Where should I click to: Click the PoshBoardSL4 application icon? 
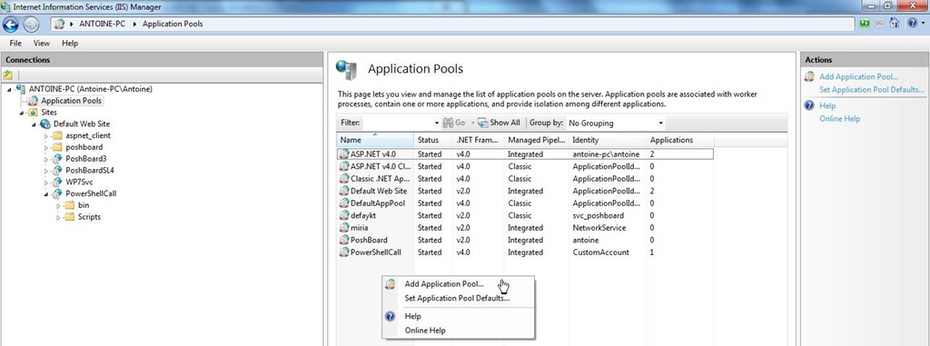(x=57, y=171)
